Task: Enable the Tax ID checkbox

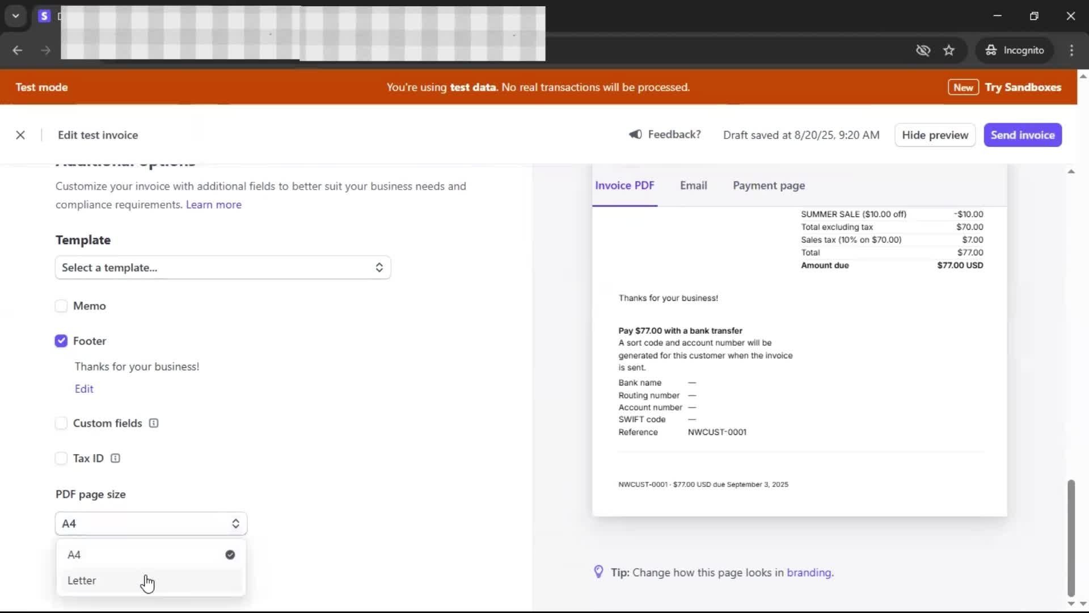Action: pyautogui.click(x=61, y=459)
